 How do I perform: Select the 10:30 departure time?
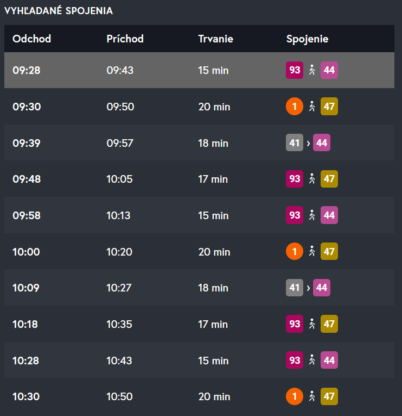coord(27,397)
